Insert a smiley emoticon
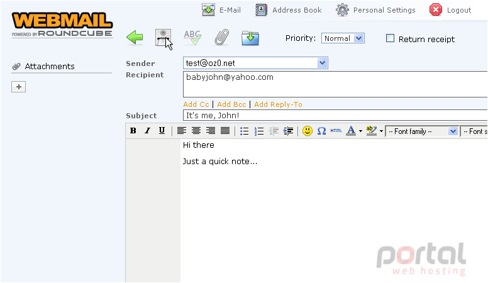This screenshot has width=488, height=283. [308, 131]
